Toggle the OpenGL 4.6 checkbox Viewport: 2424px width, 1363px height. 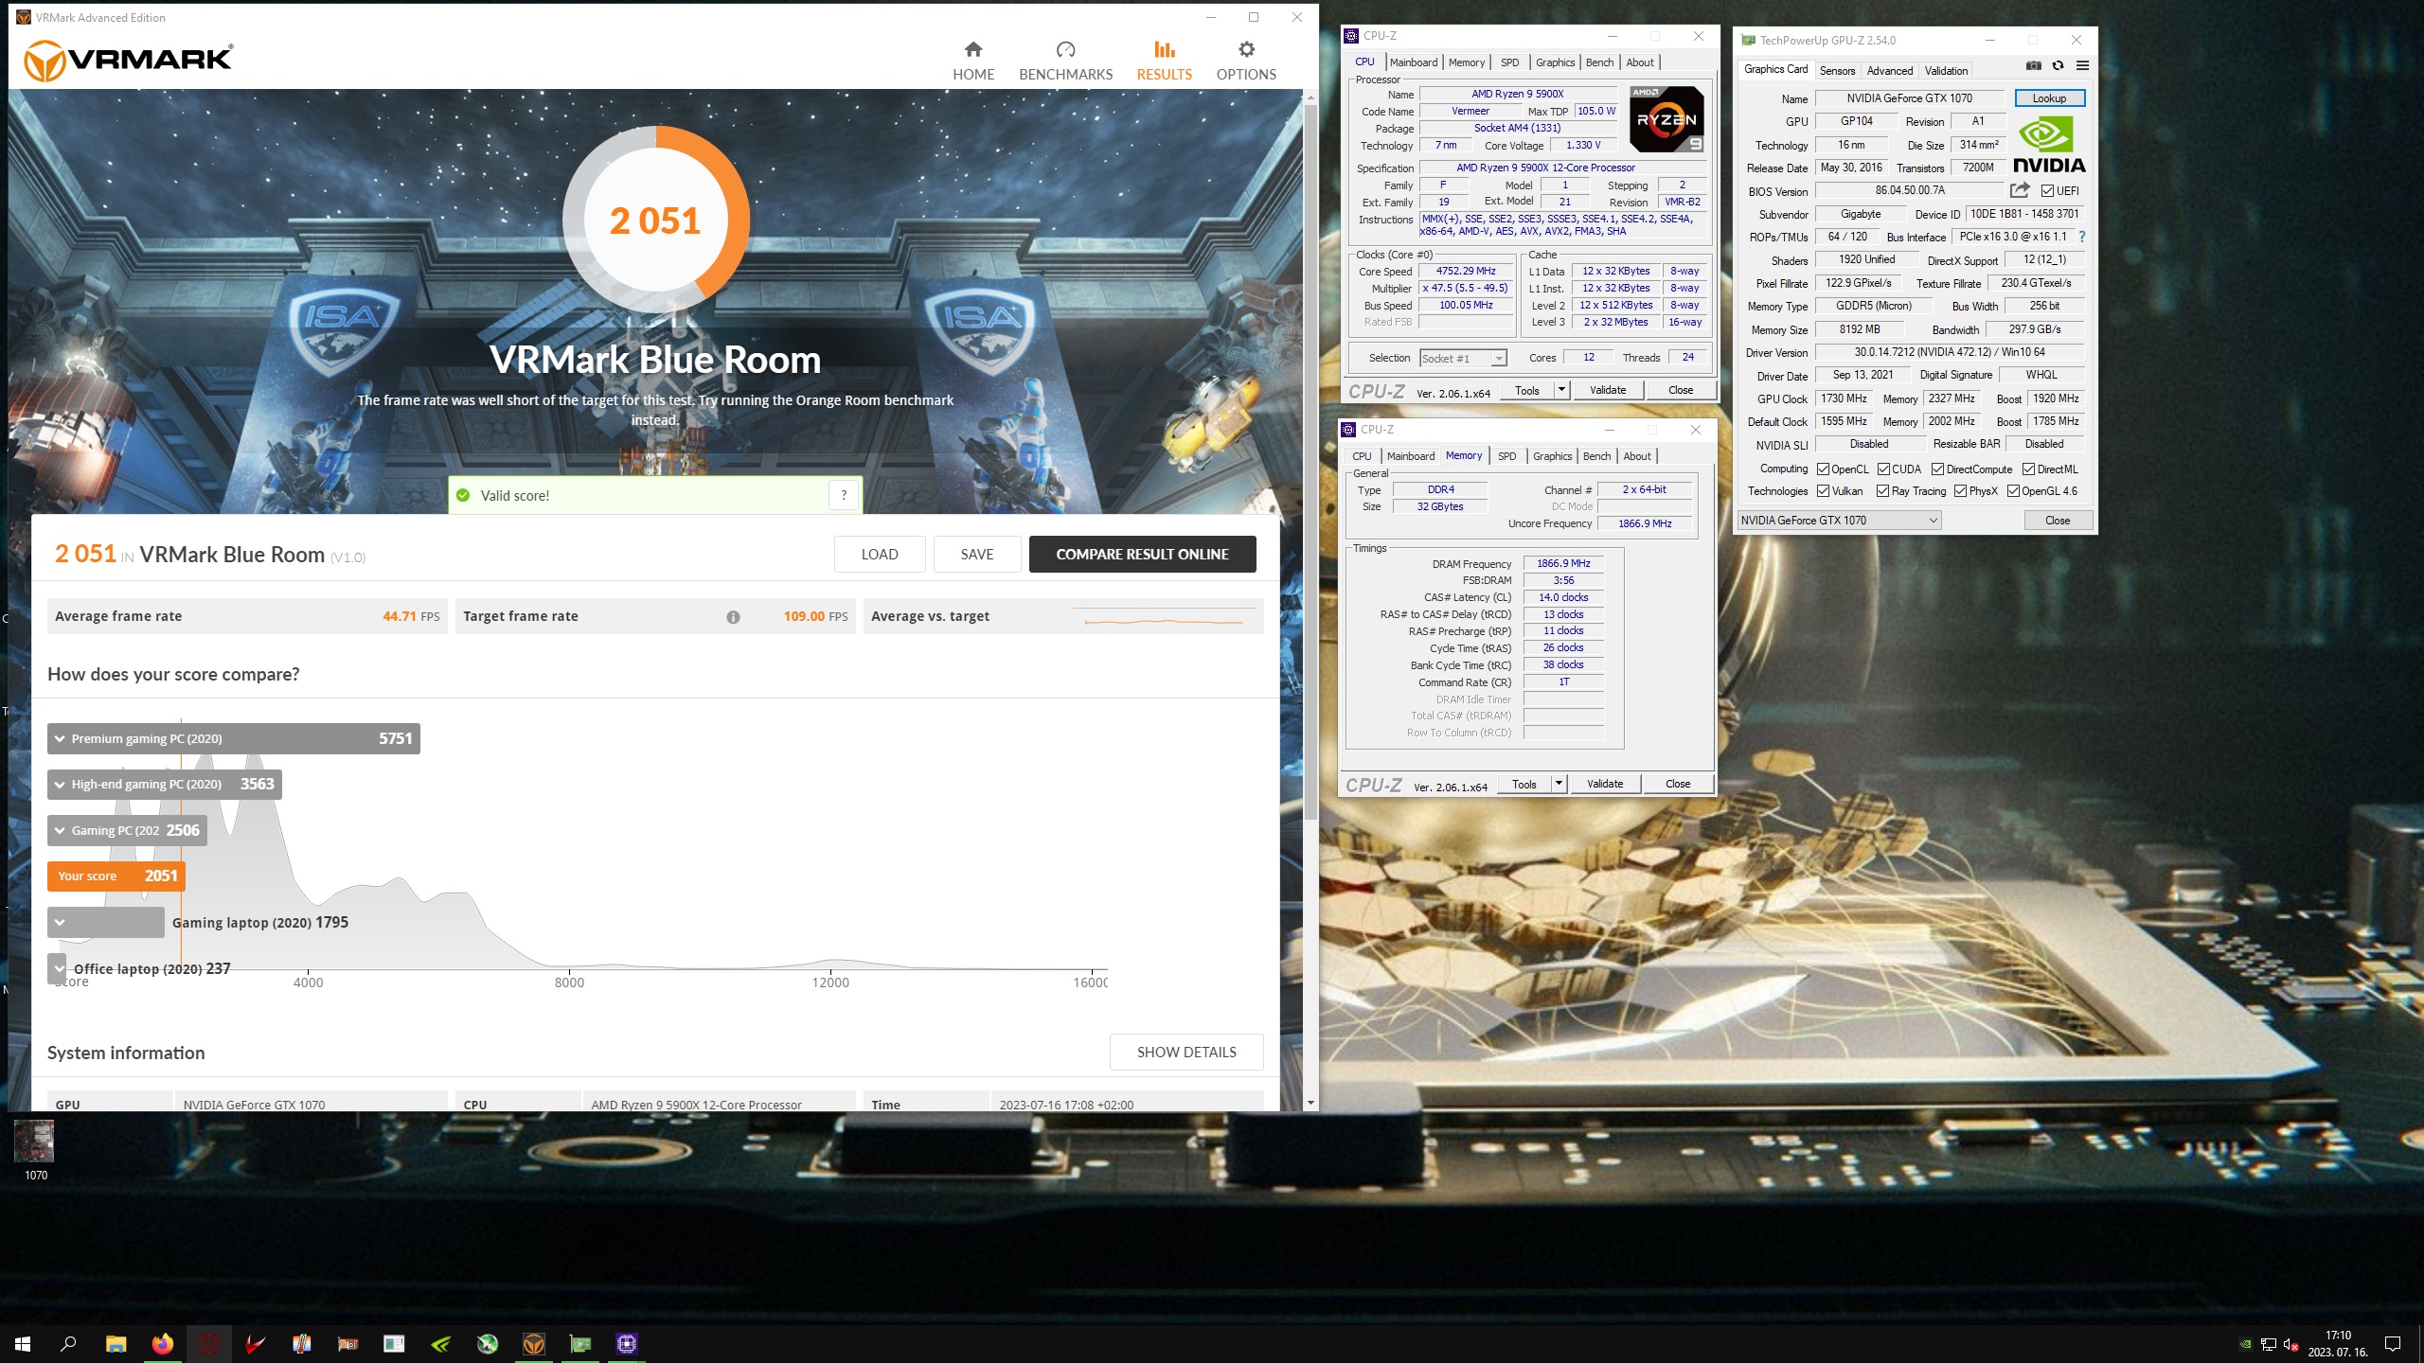pyautogui.click(x=2013, y=491)
